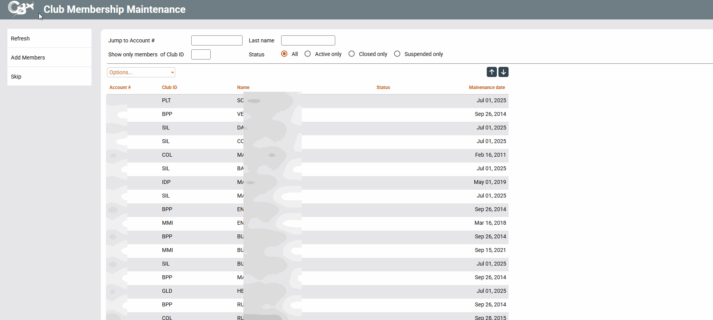The image size is (713, 320).
Task: Open Add Members from sidebar
Action: (x=28, y=58)
